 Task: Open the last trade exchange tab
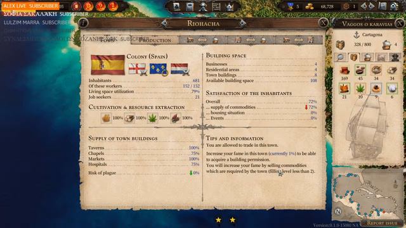coord(299,40)
